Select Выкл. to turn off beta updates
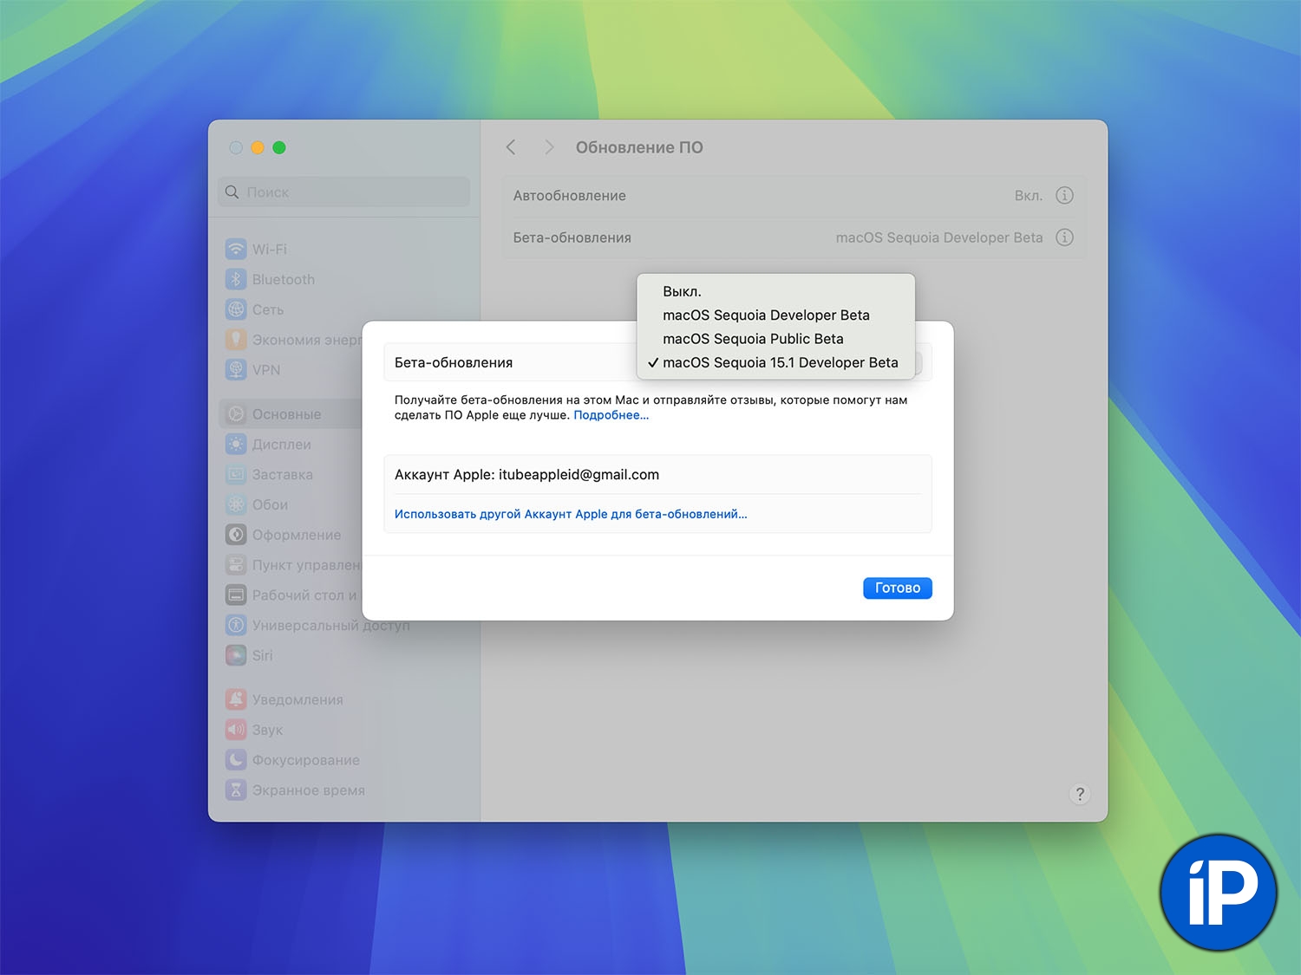Screen dimensions: 1301x975 [x=682, y=292]
